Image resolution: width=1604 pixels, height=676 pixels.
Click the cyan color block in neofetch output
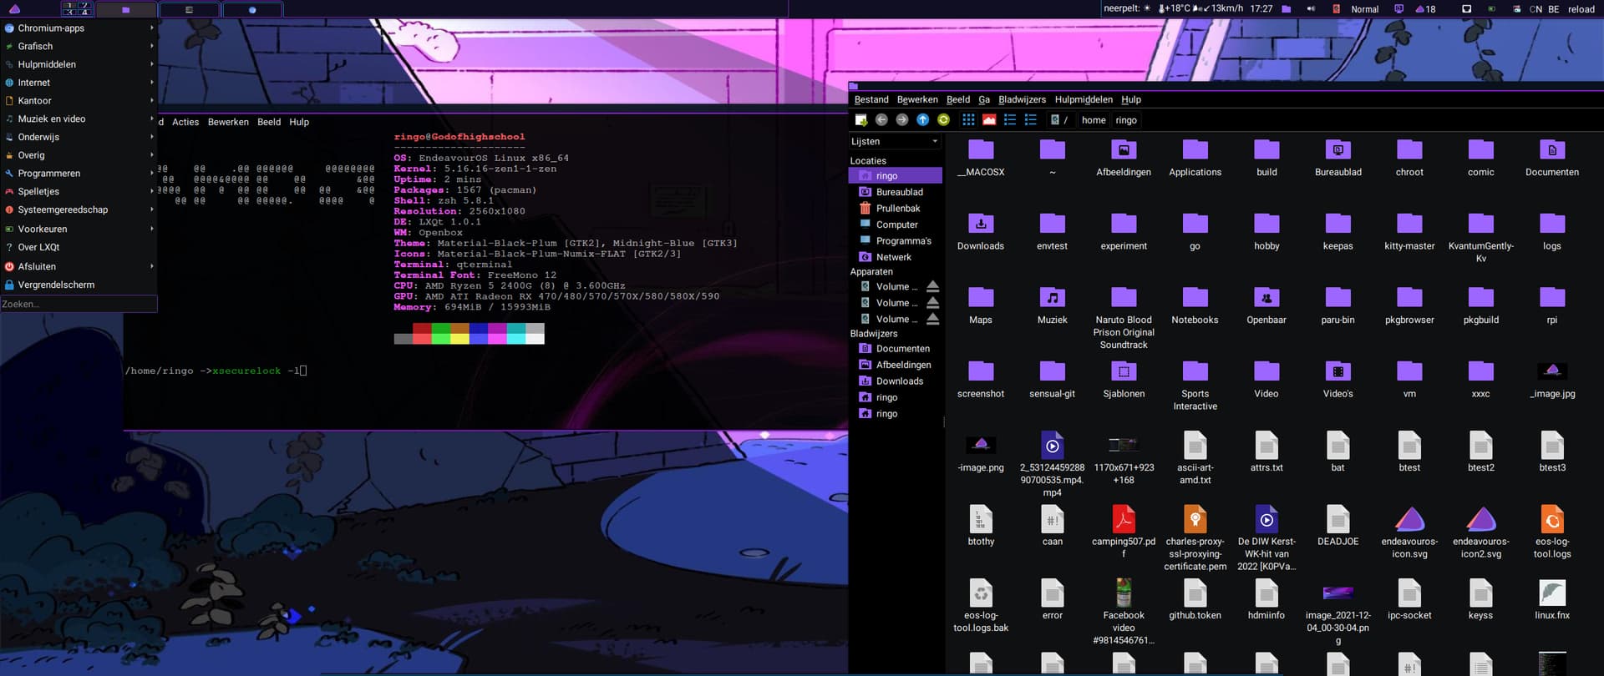[x=515, y=334]
